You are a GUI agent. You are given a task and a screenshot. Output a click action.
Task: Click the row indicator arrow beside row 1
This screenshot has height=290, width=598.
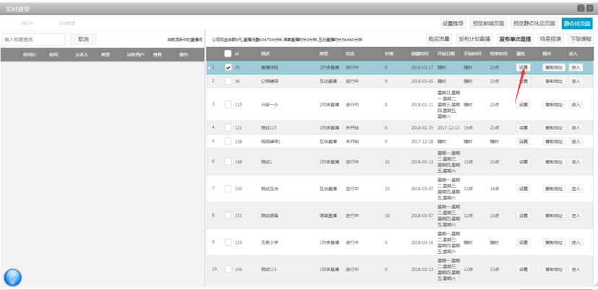click(x=209, y=68)
